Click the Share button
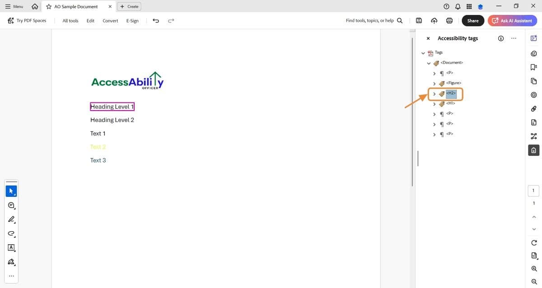Screen dimensions: 542x288 [472, 20]
